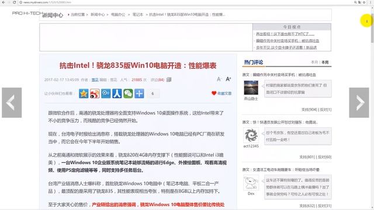Click the red article headline title
Screen dimensions: 374x210
pos(138,65)
